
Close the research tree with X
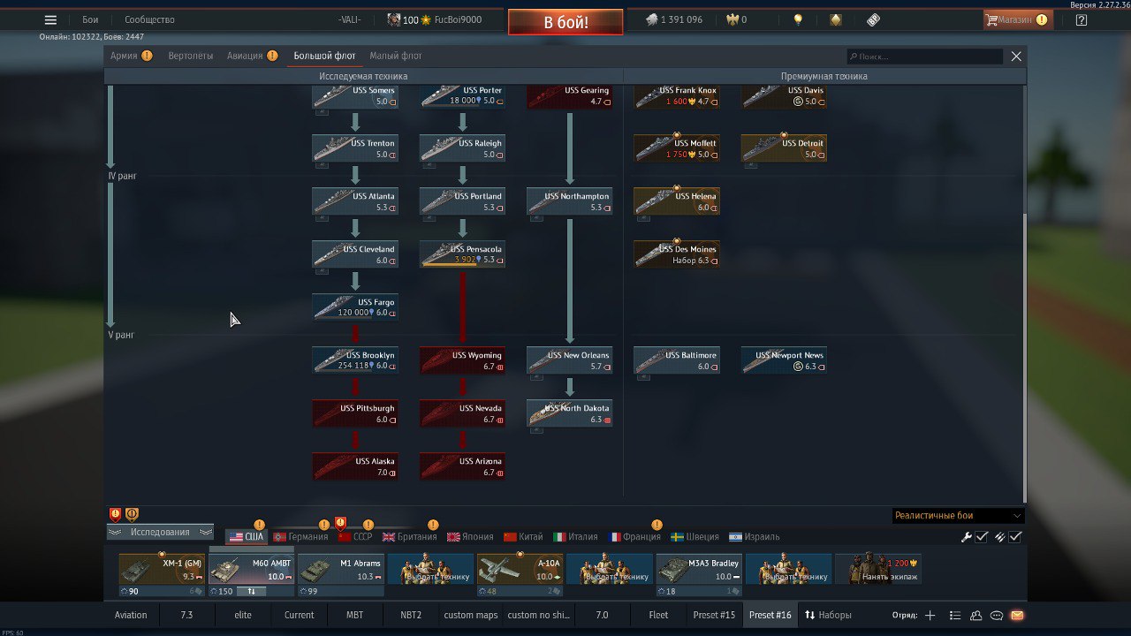[1016, 57]
